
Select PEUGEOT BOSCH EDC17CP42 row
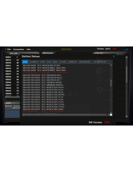pos(44,105)
